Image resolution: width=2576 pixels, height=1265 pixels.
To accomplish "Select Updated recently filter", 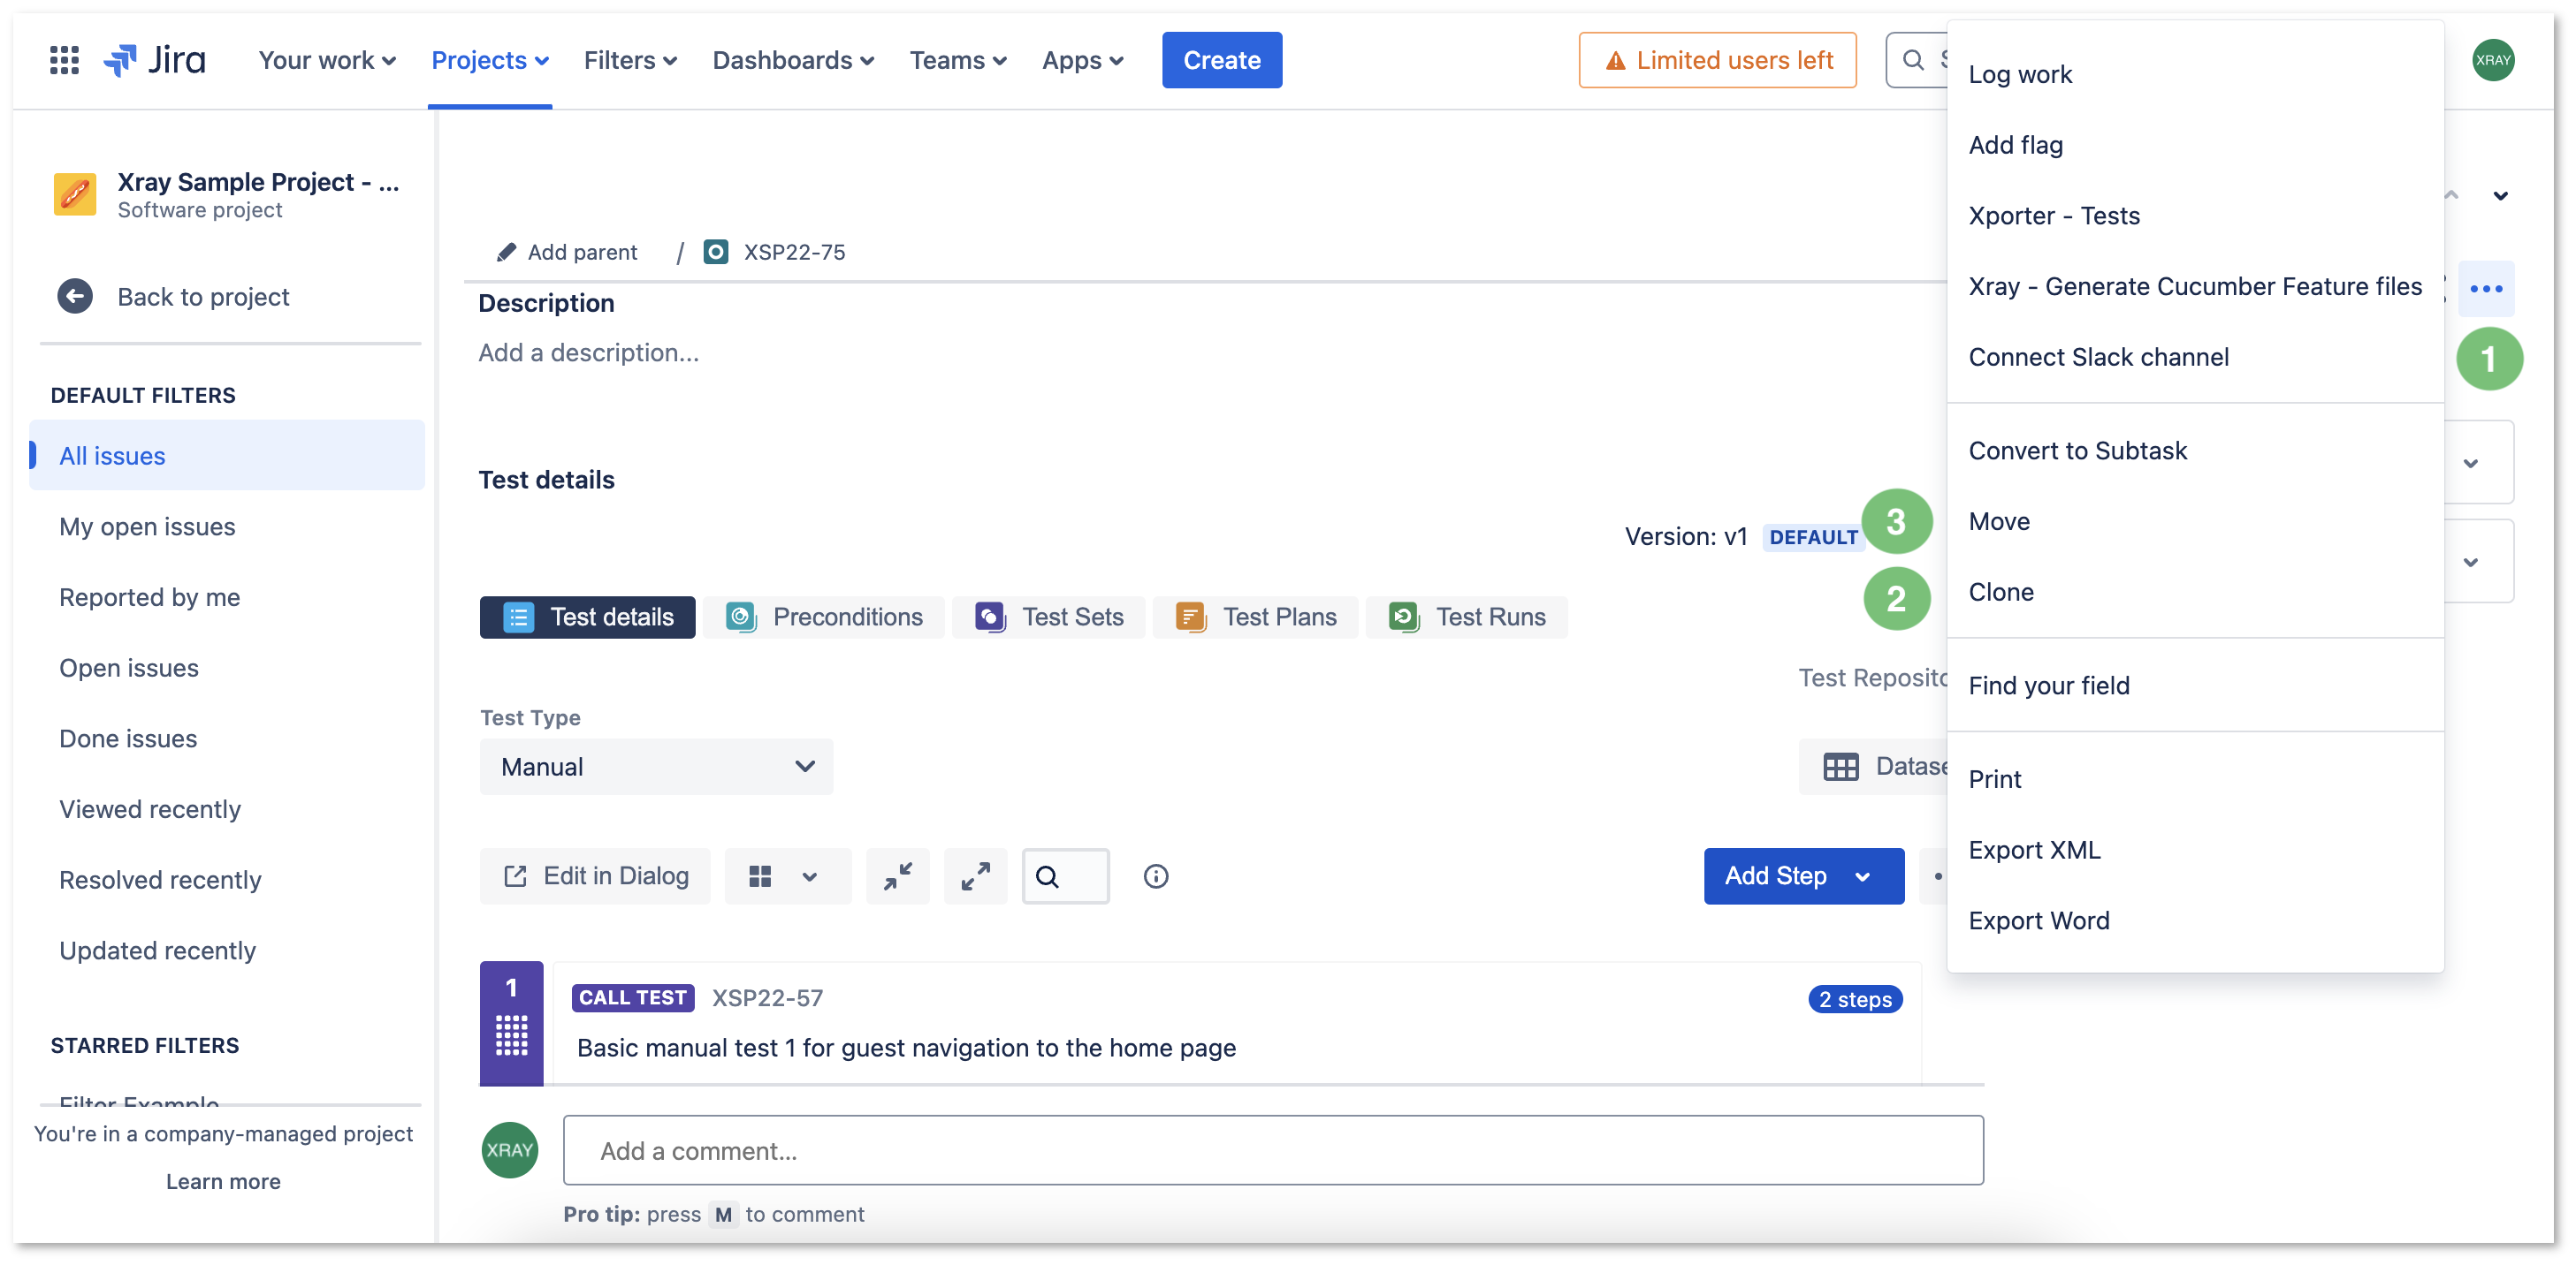I will pyautogui.click(x=227, y=951).
